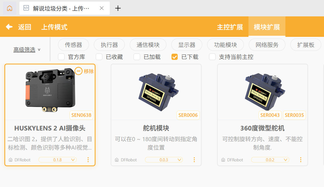Remove HUSKYLENS 2 with the minus icon

pyautogui.click(x=79, y=71)
